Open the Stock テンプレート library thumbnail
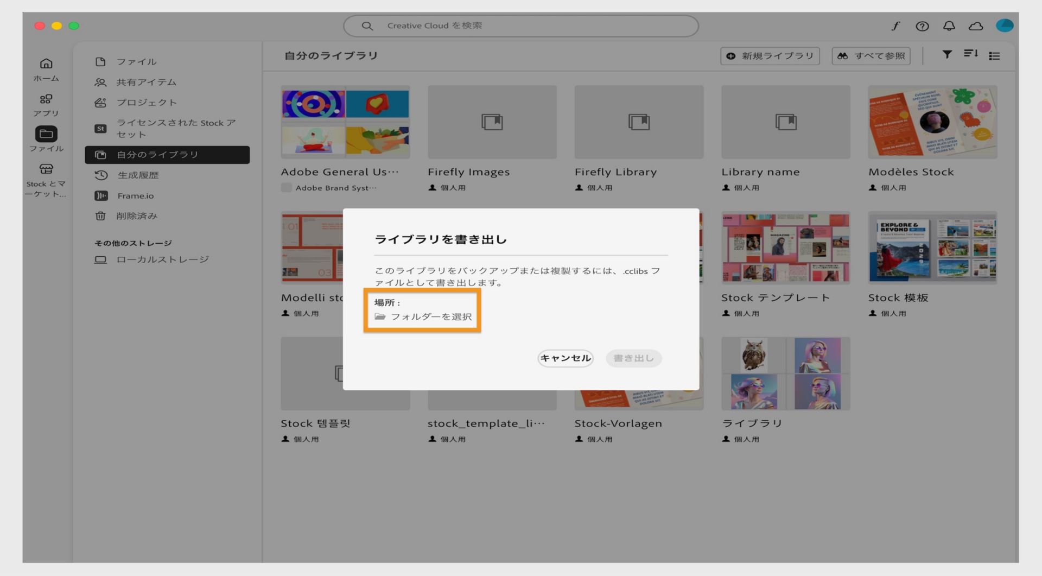Viewport: 1042px width, 576px height. 786,248
